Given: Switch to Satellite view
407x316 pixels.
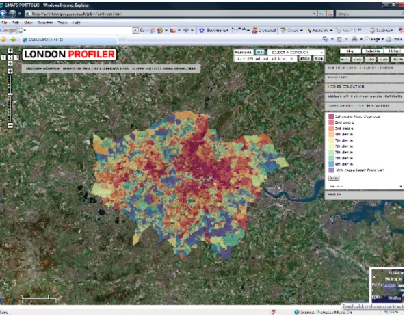Looking at the screenshot, I should coord(373,51).
